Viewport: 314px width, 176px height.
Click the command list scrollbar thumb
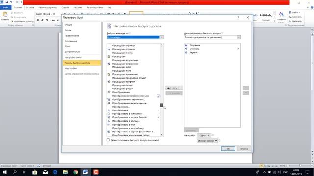pyautogui.click(x=161, y=105)
